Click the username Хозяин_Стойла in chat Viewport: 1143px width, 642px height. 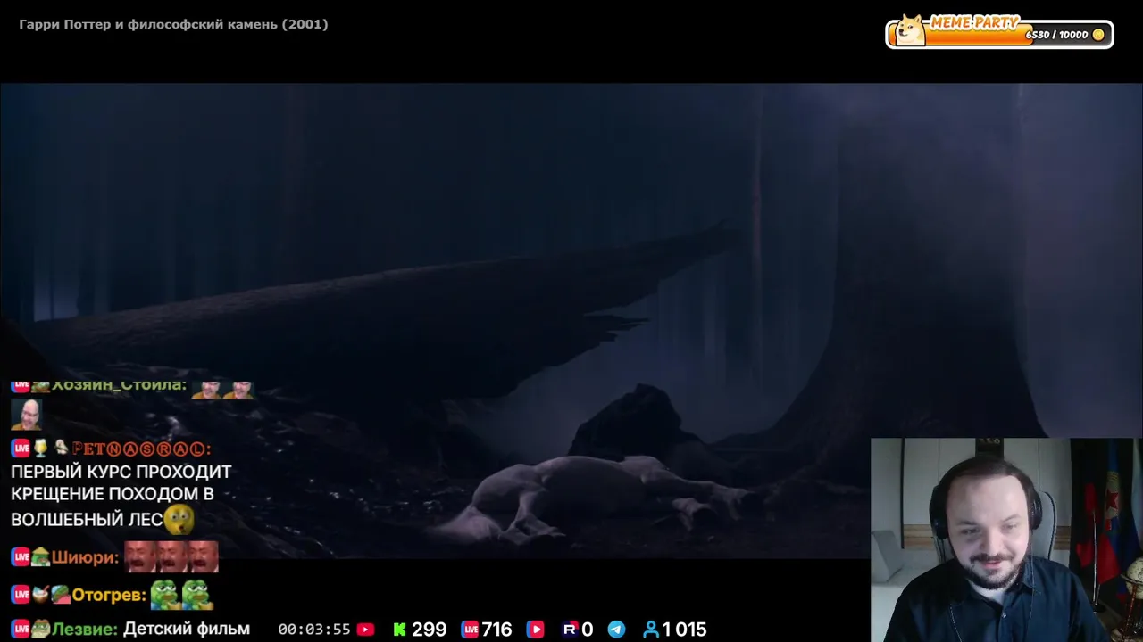(119, 386)
